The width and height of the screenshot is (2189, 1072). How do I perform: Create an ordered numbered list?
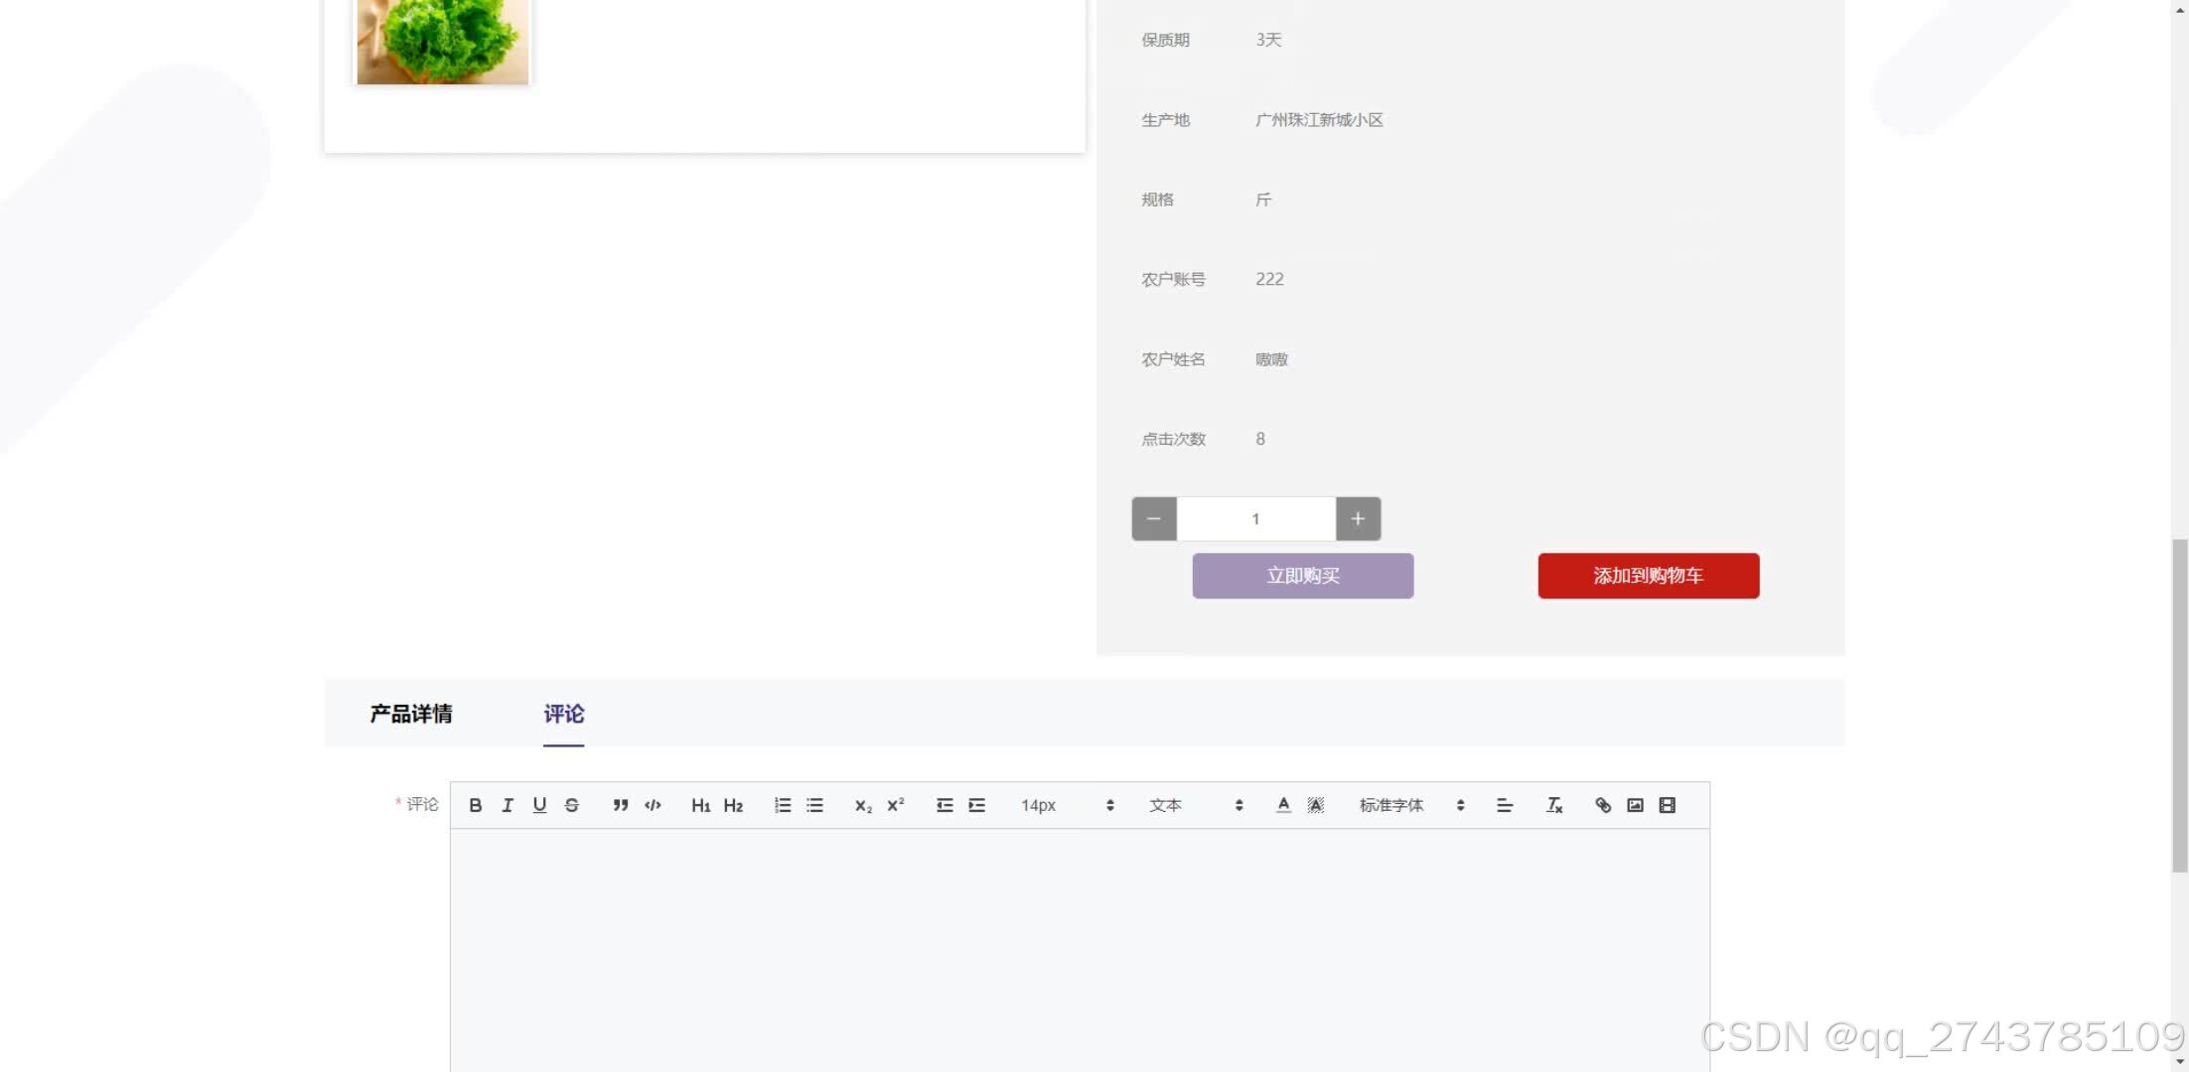pyautogui.click(x=783, y=805)
